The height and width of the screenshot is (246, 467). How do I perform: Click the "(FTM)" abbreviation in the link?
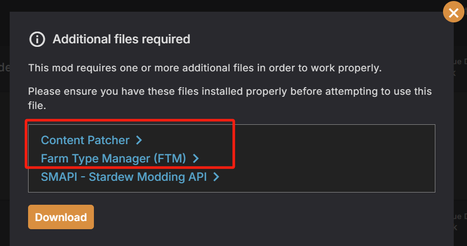[170, 158]
